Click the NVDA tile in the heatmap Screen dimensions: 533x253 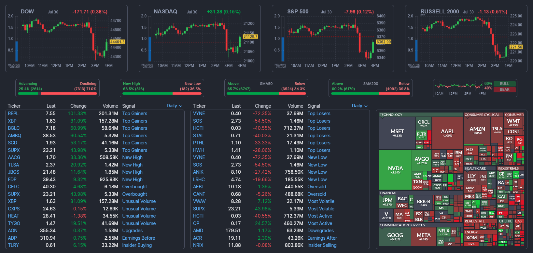pos(395,170)
